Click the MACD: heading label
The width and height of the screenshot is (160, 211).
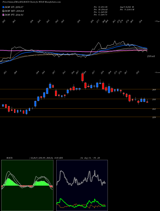[9, 158]
